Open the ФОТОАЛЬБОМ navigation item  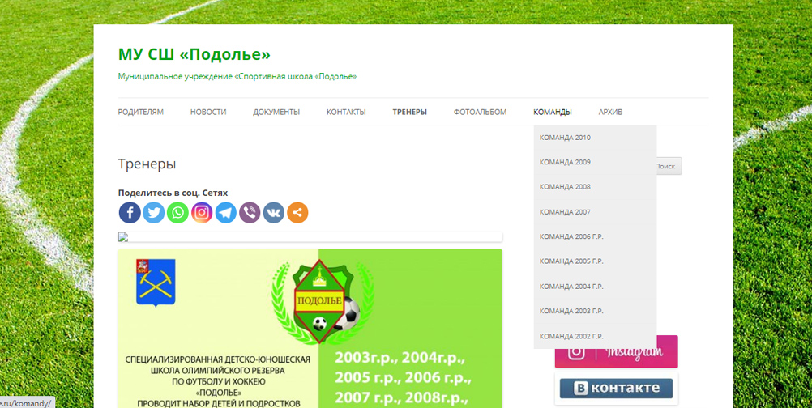coord(480,112)
